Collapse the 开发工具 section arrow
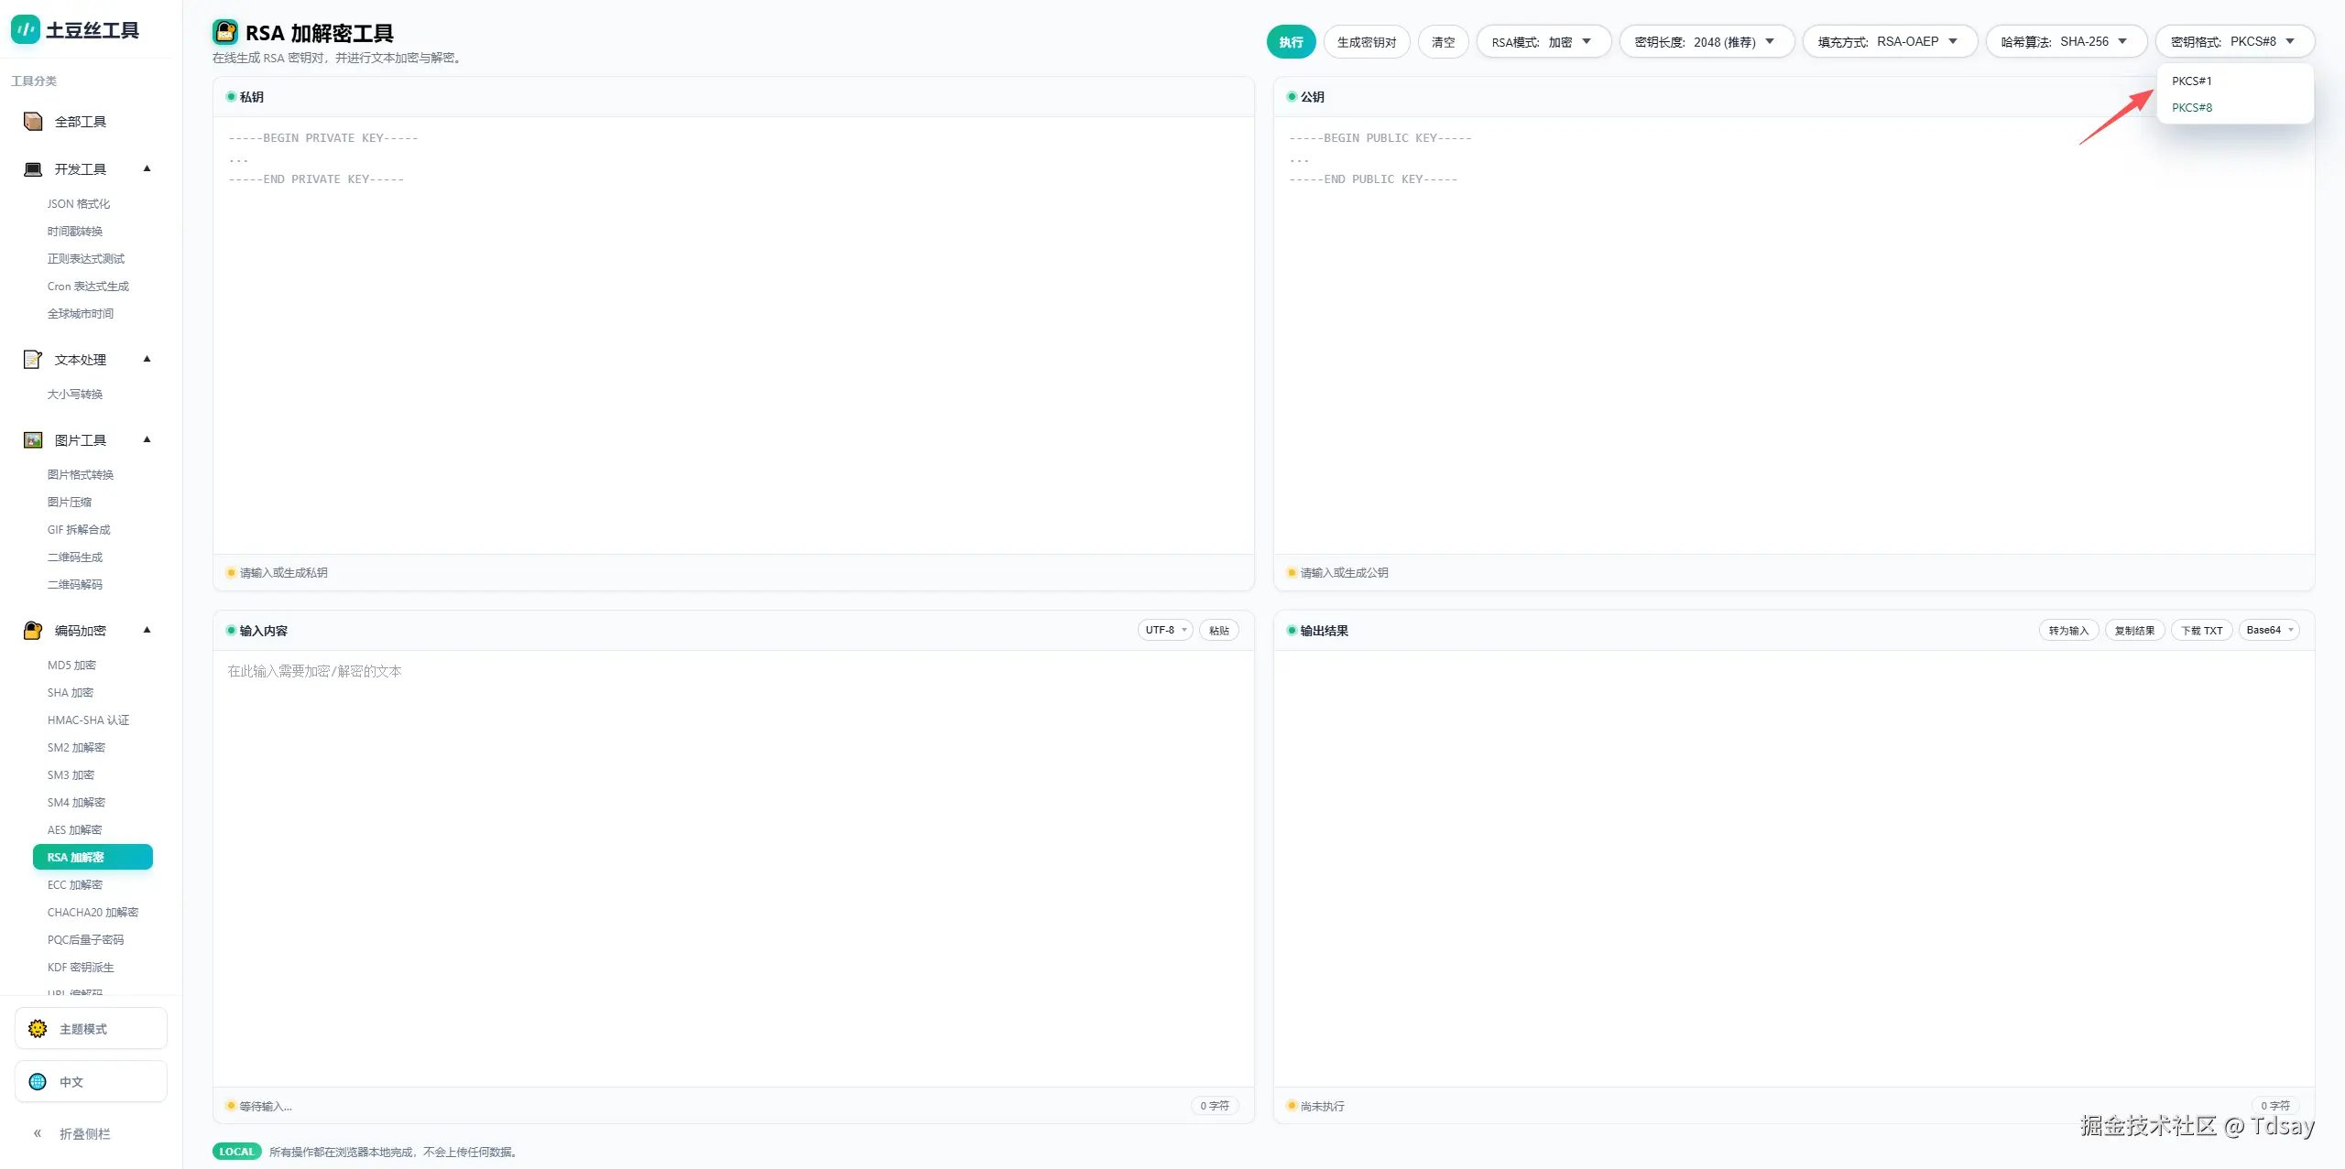2345x1169 pixels. click(x=147, y=168)
